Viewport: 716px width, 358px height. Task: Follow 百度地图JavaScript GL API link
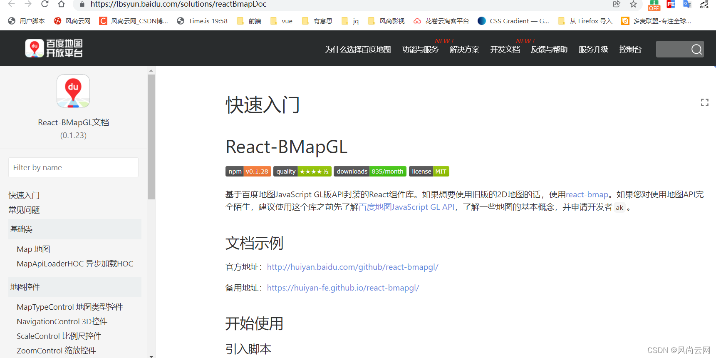click(x=406, y=207)
